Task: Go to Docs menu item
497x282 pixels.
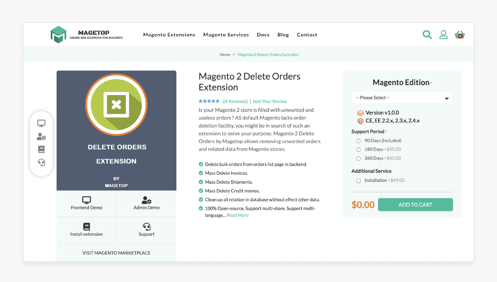Action: point(263,35)
